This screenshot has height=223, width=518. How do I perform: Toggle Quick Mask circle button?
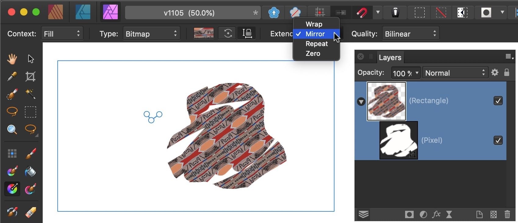486,13
